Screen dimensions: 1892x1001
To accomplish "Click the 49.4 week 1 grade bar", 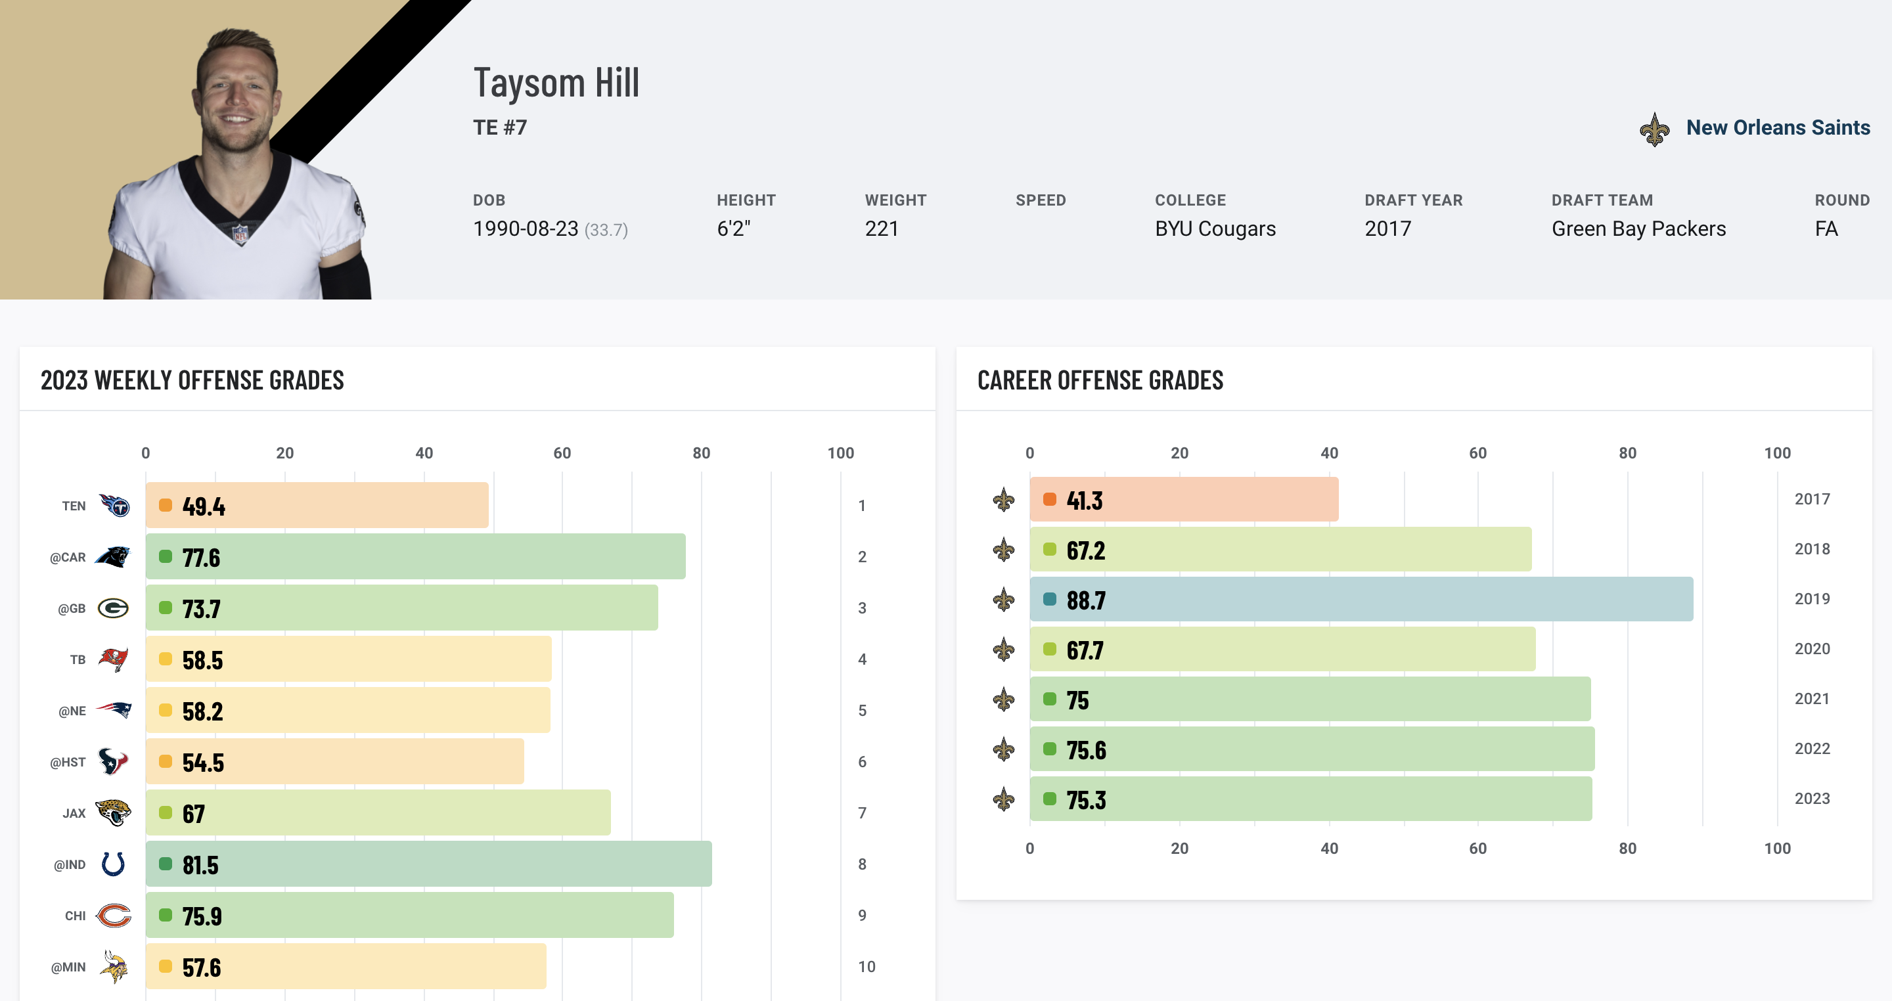I will [317, 506].
